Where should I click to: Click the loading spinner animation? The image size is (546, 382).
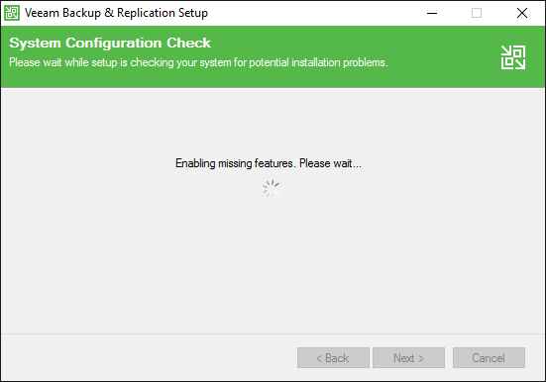tap(271, 189)
